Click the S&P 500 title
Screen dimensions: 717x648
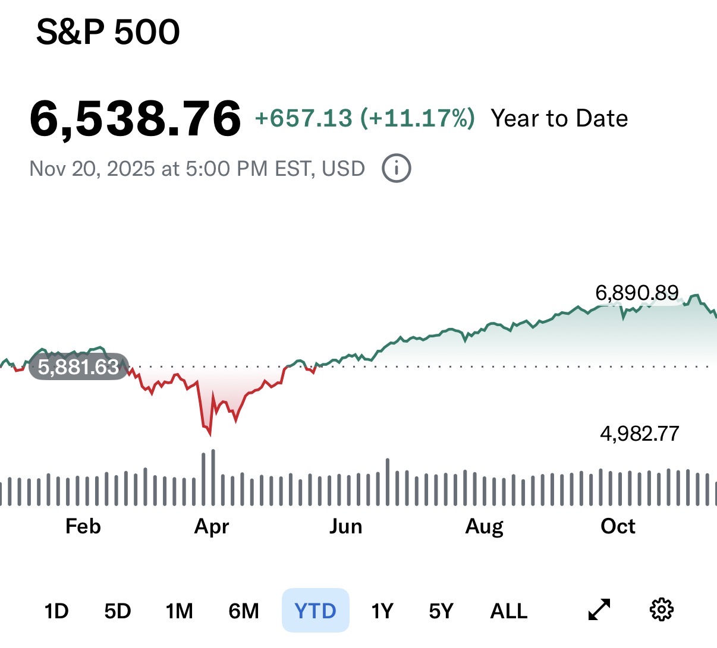pos(108,32)
